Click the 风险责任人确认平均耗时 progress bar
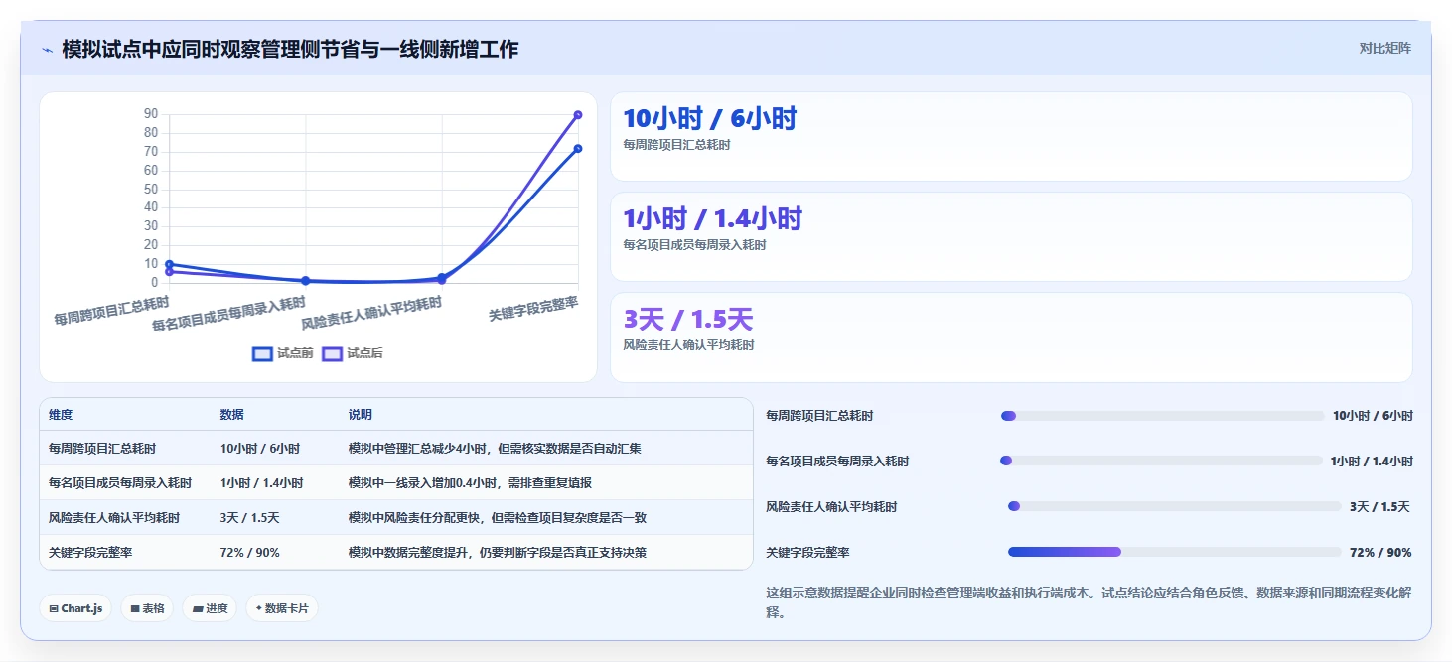 pyautogui.click(x=1175, y=506)
